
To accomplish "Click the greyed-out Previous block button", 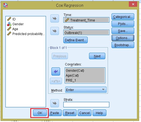I will point(60,56).
